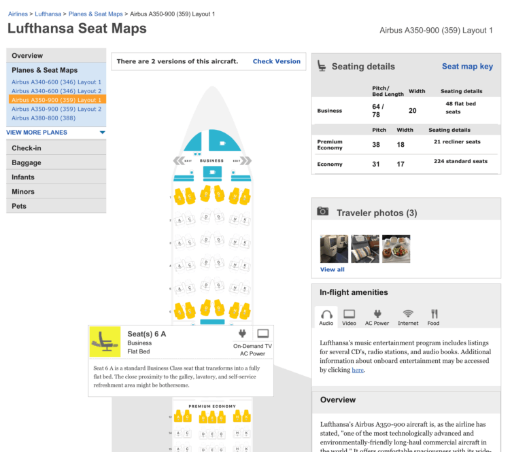Open Check-in sidebar section
Image resolution: width=510 pixels, height=452 pixels.
(56, 148)
